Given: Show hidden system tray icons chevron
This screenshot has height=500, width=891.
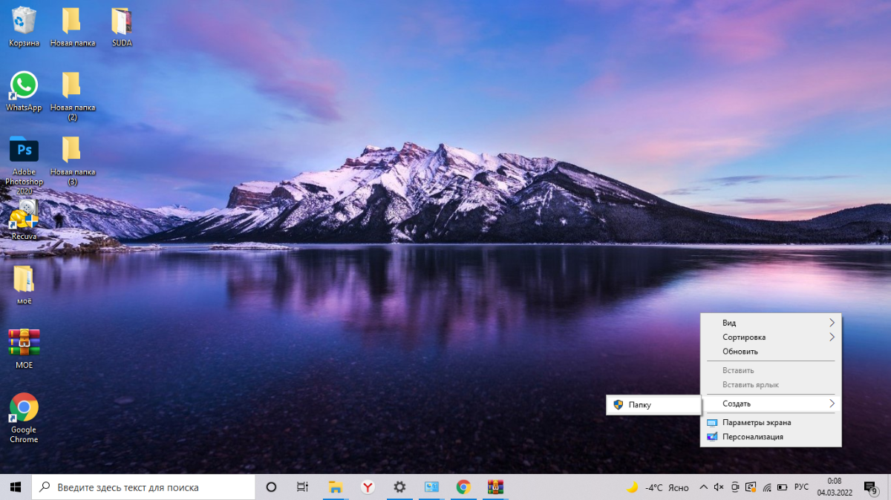Looking at the screenshot, I should 703,487.
